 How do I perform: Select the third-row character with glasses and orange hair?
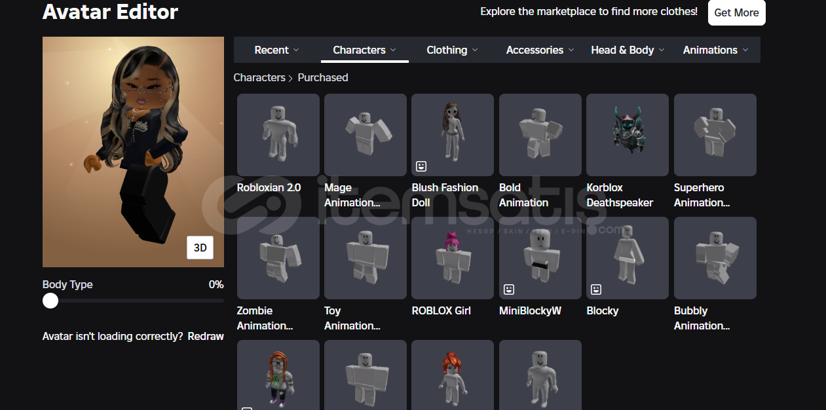click(x=278, y=375)
